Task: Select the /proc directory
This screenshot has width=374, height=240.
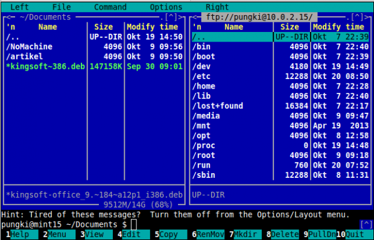Action: 280,145
